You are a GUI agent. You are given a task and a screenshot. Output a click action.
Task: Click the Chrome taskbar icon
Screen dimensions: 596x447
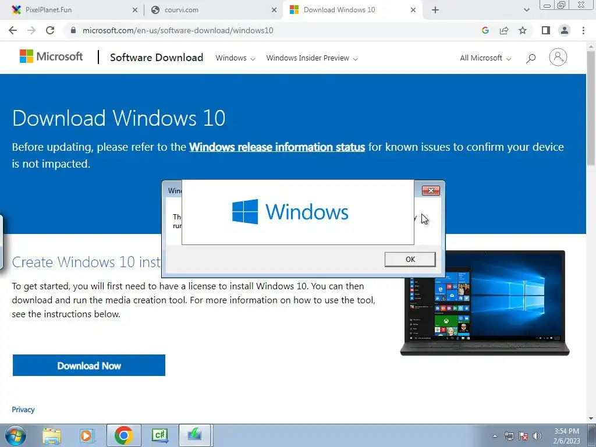123,435
